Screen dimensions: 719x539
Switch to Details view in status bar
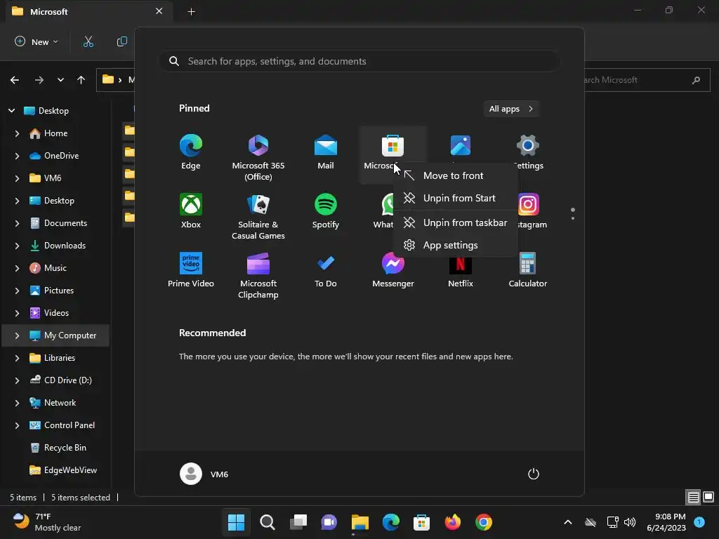tap(693, 497)
